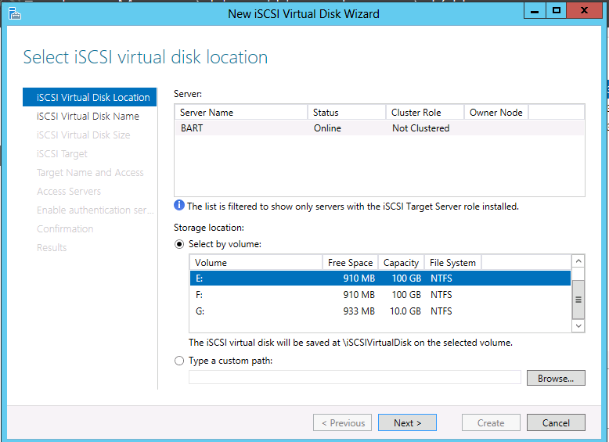The height and width of the screenshot is (442, 609).
Task: Open the Browse dialog for custom path
Action: [556, 378]
